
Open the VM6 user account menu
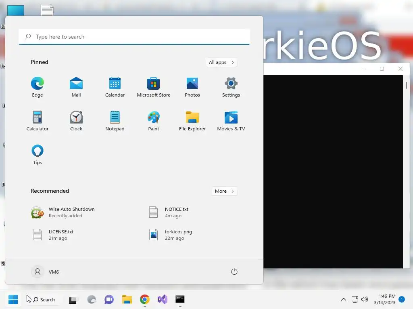click(x=45, y=272)
